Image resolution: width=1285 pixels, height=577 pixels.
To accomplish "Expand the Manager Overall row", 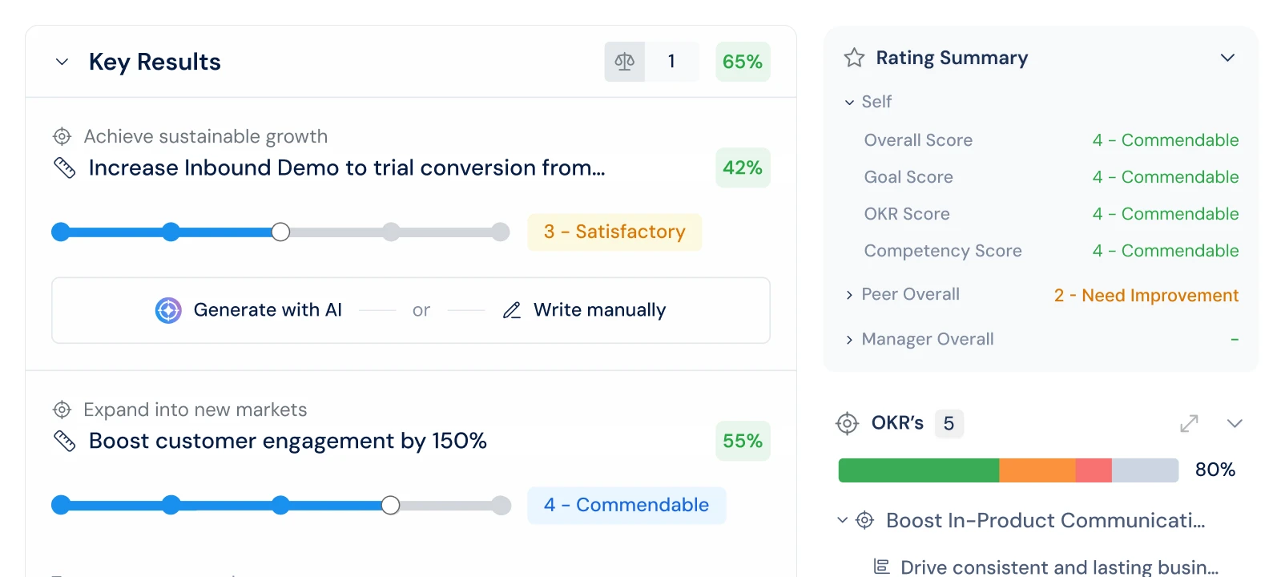I will 849,340.
